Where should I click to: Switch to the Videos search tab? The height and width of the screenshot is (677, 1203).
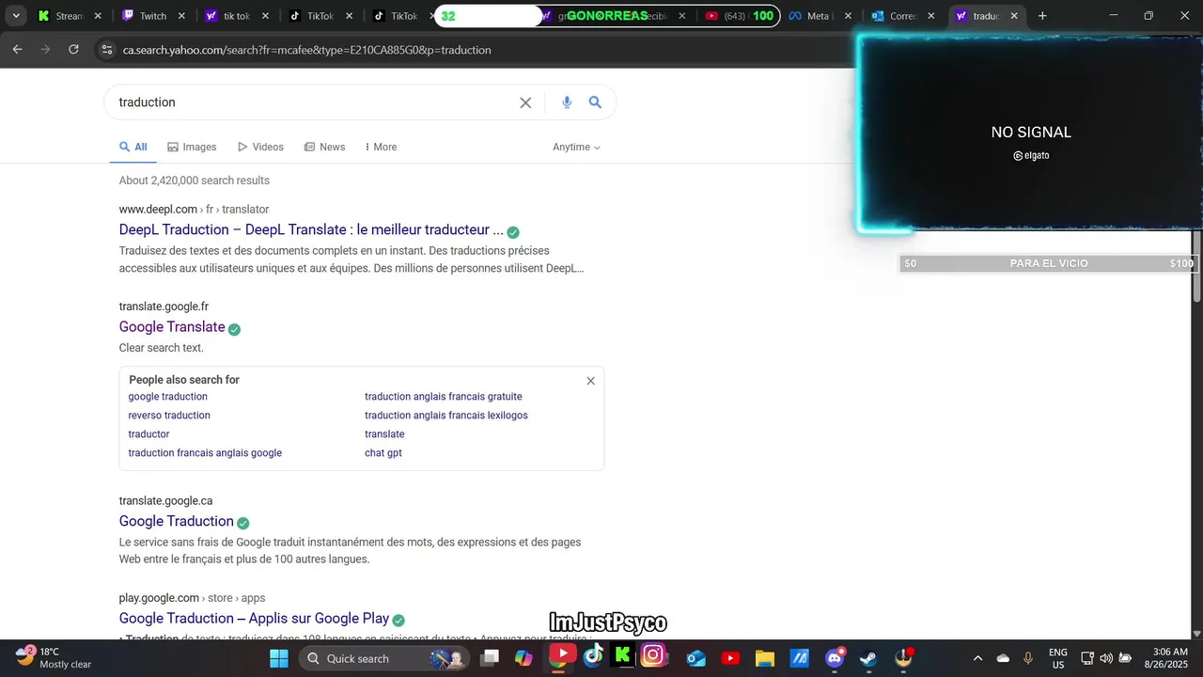[260, 147]
